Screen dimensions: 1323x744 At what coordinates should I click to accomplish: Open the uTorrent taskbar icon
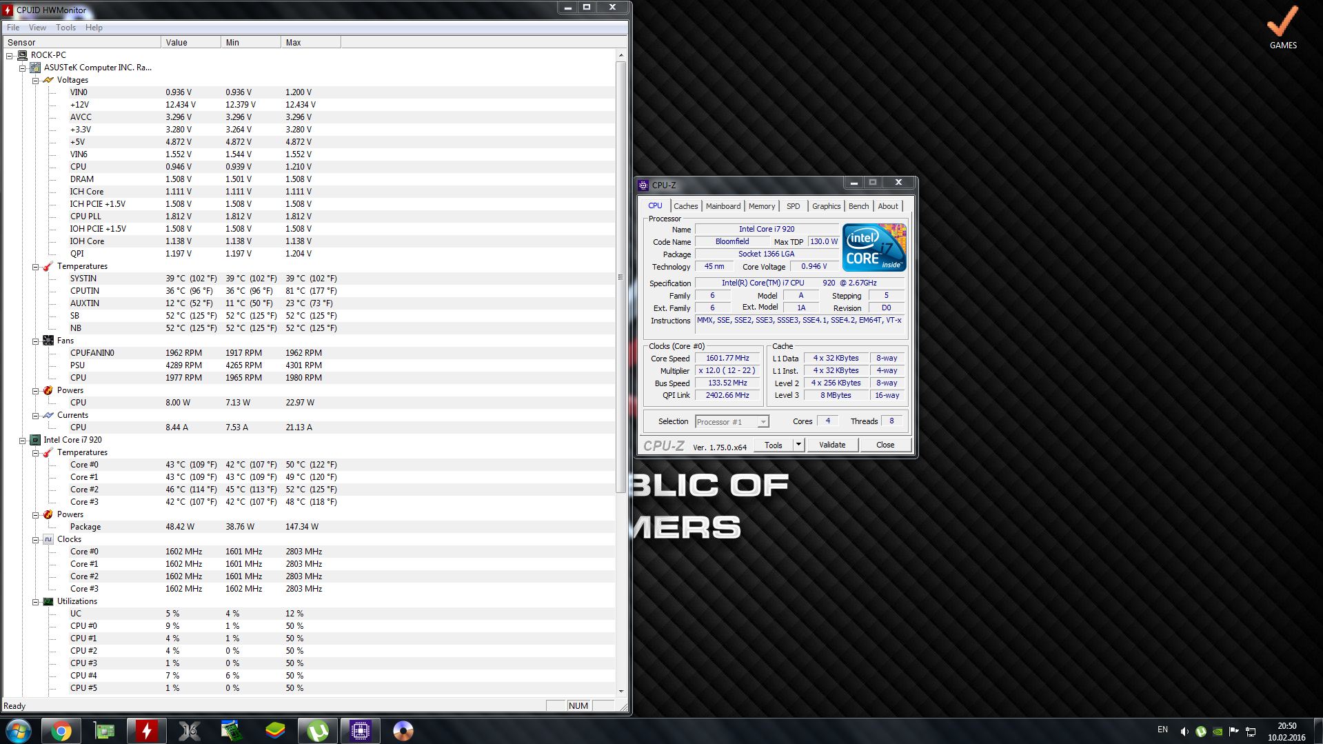pyautogui.click(x=317, y=730)
